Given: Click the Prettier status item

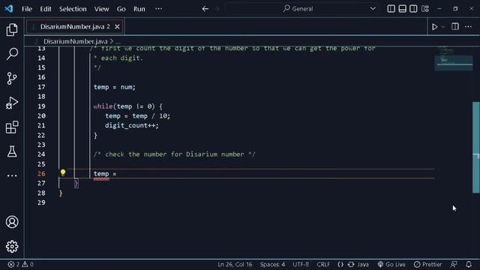Looking at the screenshot, I should pyautogui.click(x=428, y=264).
